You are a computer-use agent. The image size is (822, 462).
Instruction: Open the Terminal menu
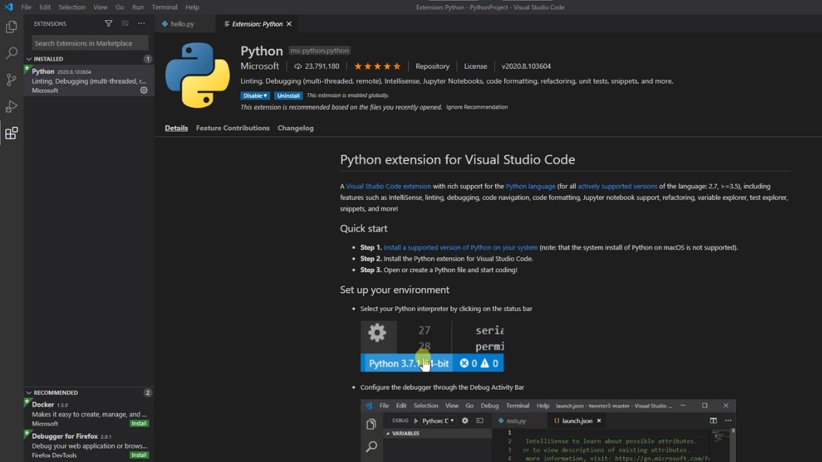click(x=165, y=7)
